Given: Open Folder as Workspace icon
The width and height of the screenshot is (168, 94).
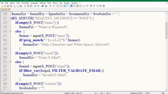Looking at the screenshot, I should pyautogui.click(x=84, y=6).
